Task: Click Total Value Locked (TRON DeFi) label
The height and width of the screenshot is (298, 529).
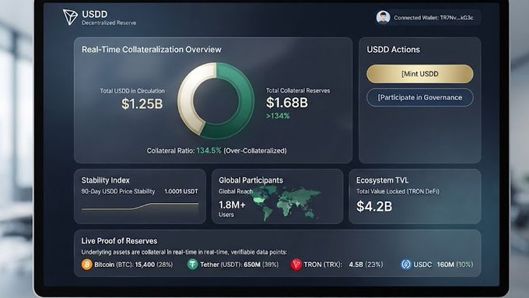Action: tap(398, 191)
